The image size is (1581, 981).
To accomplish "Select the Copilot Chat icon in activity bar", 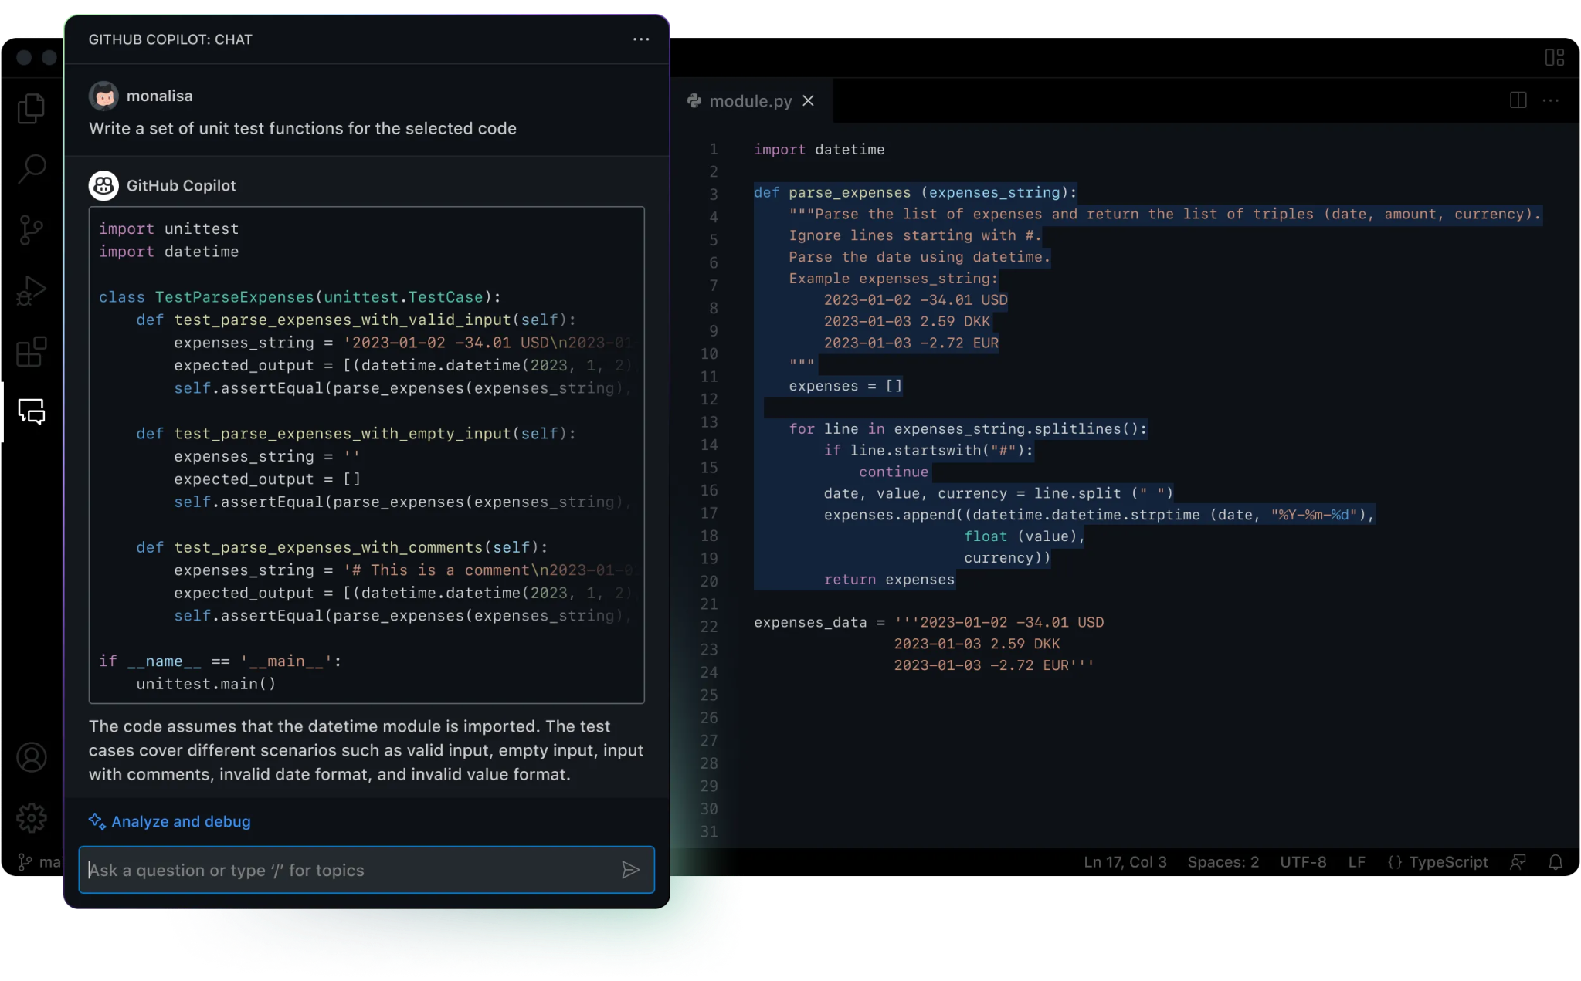I will [x=32, y=411].
